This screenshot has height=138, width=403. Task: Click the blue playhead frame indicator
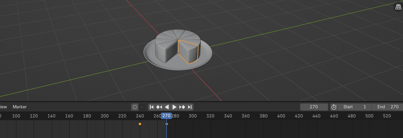pyautogui.click(x=166, y=116)
